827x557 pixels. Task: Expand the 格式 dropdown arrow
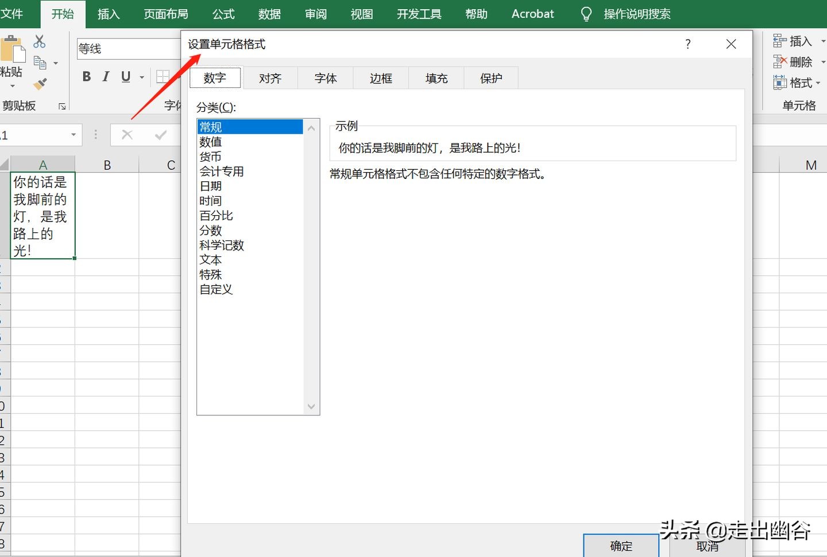click(818, 83)
